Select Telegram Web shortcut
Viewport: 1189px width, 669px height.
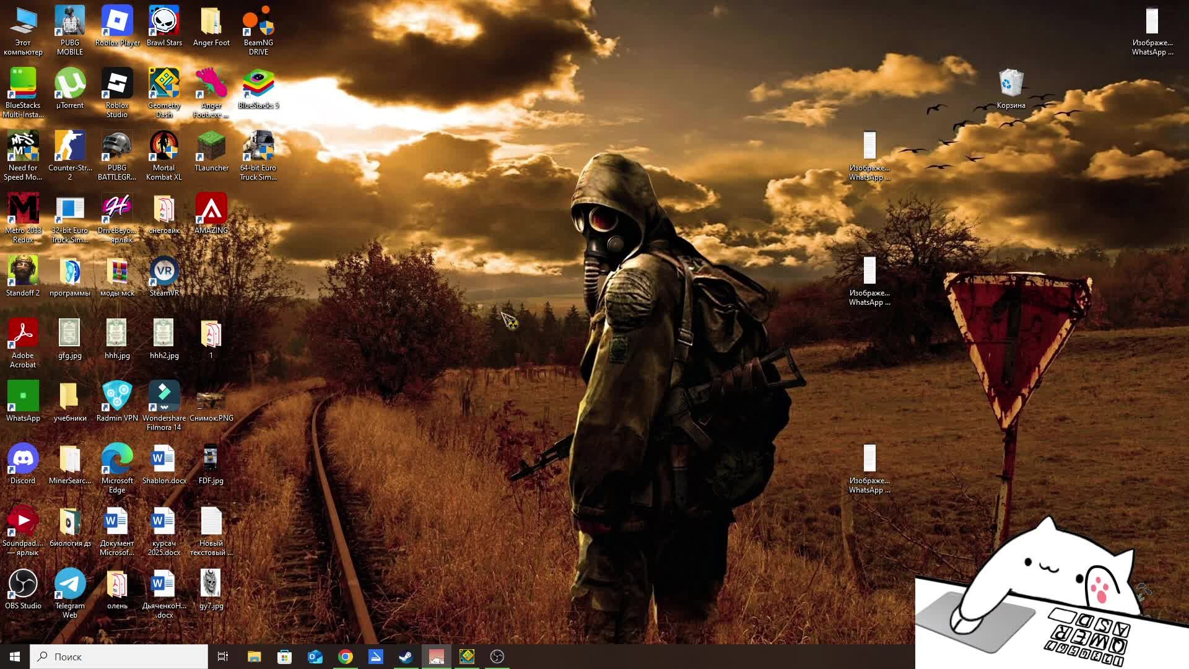[70, 593]
